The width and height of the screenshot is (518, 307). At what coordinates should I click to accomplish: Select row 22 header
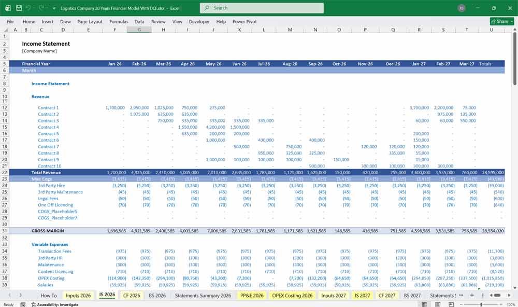pyautogui.click(x=5, y=172)
